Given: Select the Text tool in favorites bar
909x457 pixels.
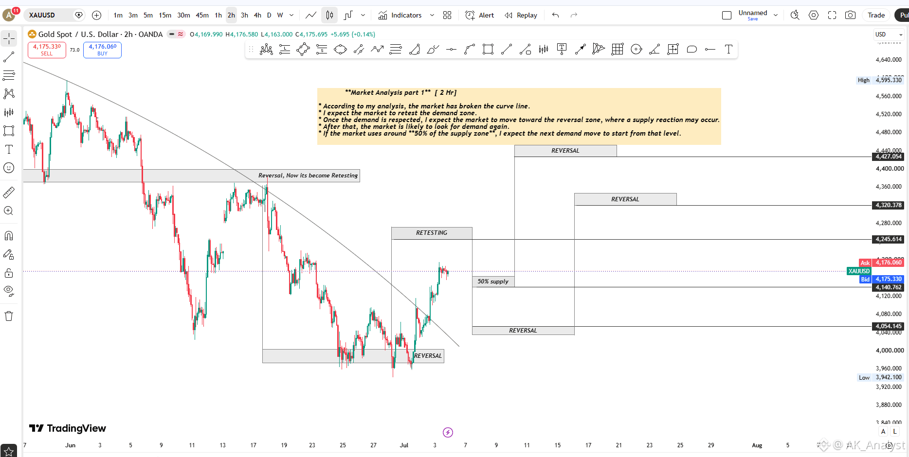Looking at the screenshot, I should (728, 49).
